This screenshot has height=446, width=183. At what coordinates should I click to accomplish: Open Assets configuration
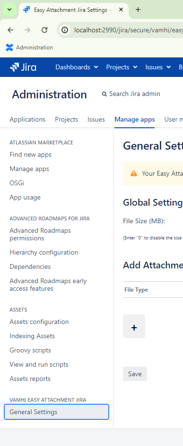point(39,322)
